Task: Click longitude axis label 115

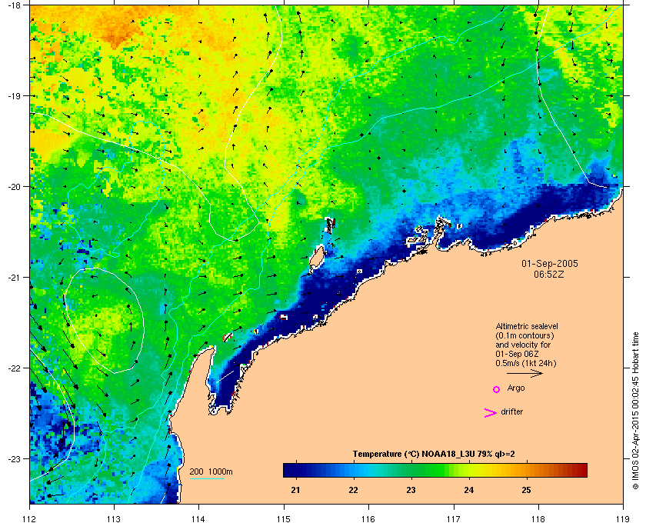Action: [284, 518]
